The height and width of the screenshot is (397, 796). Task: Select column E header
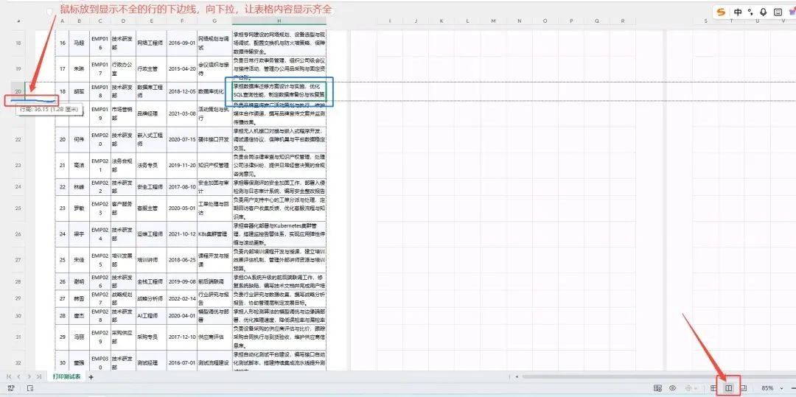[x=151, y=21]
